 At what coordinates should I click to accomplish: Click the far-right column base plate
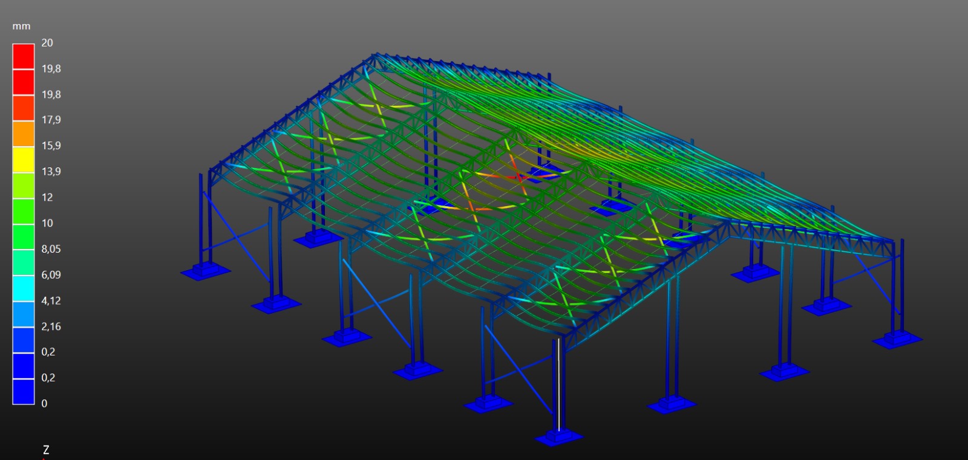tap(897, 339)
